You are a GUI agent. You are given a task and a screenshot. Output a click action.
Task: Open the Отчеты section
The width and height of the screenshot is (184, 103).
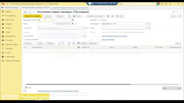pos(8,53)
